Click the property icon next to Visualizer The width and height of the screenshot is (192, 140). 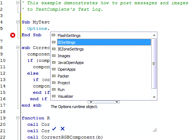(53, 96)
